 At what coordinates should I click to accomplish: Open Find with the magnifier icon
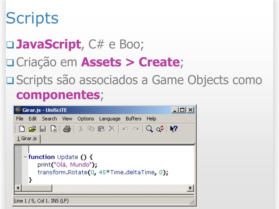click(x=150, y=129)
